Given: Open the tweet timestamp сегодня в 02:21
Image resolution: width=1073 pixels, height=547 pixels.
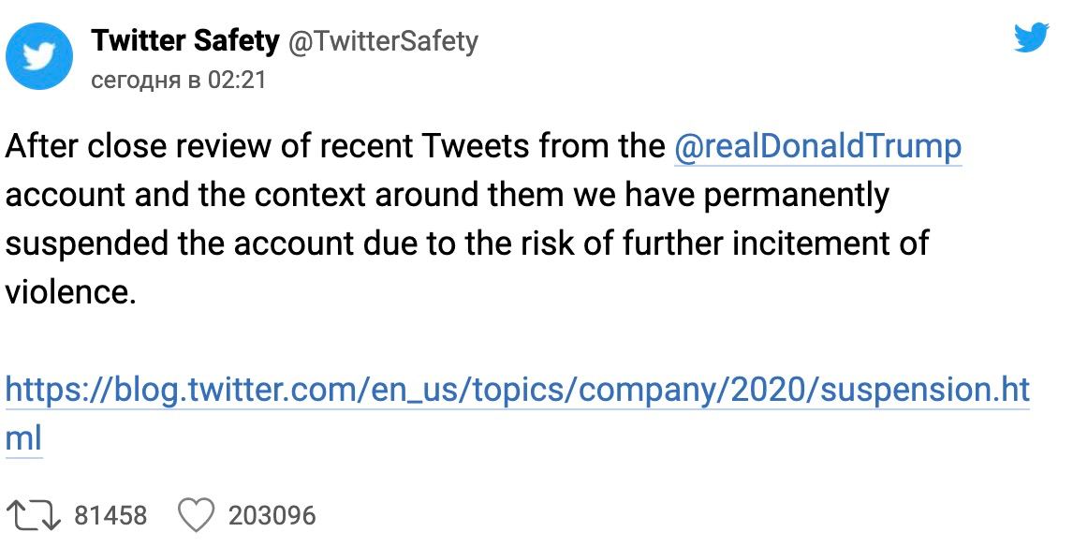Looking at the screenshot, I should (178, 81).
